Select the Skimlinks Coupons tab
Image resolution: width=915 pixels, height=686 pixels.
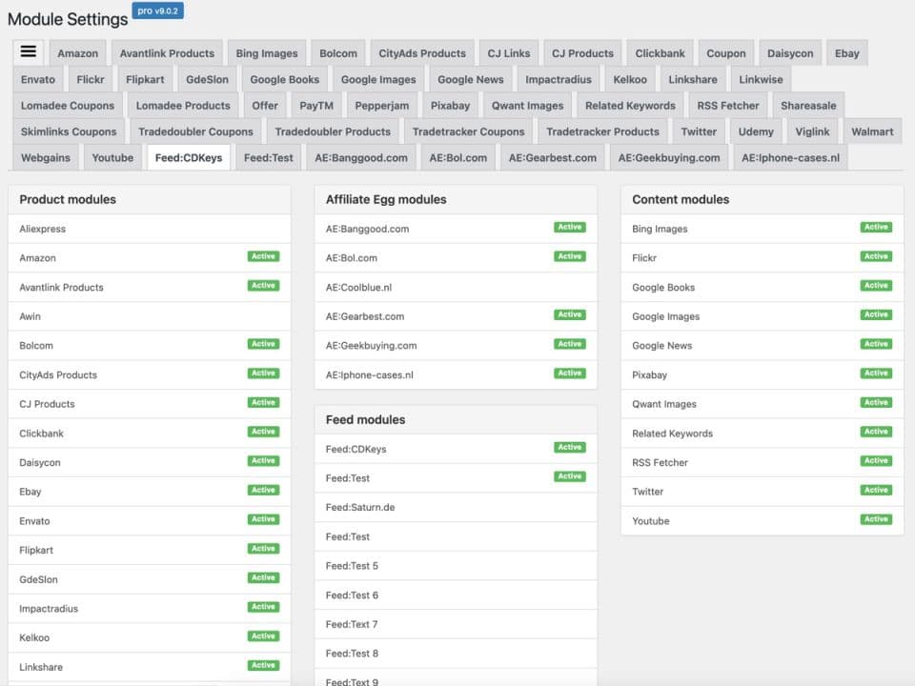(69, 131)
